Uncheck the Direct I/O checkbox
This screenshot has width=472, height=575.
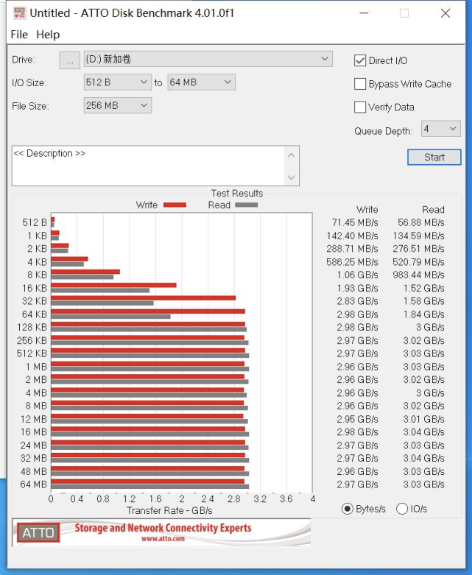click(x=360, y=60)
